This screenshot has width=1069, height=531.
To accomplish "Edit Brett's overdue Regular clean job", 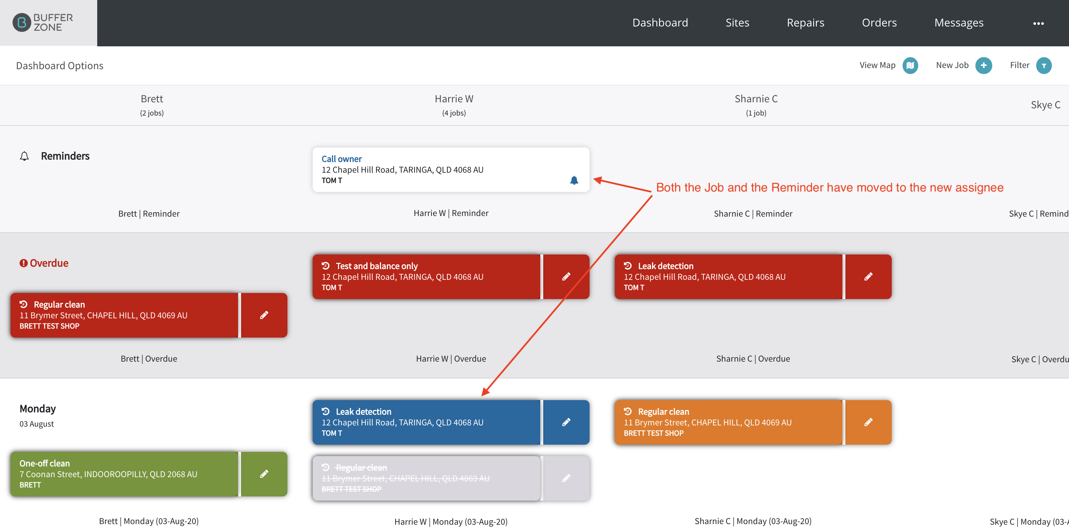I will pyautogui.click(x=264, y=315).
